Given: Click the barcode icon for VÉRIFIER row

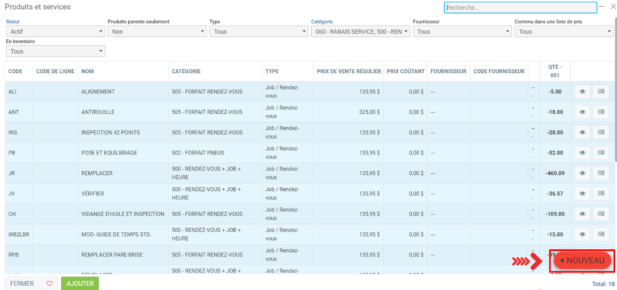Looking at the screenshot, I should pos(600,193).
